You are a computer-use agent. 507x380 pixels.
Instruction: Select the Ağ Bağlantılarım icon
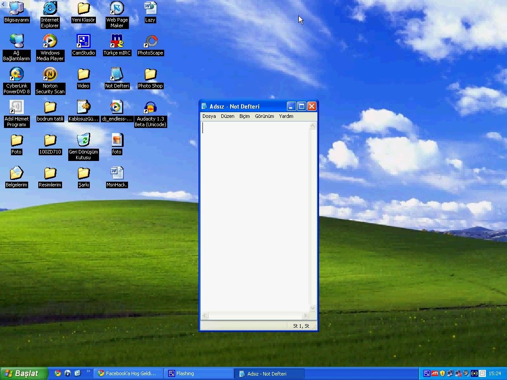coord(16,47)
